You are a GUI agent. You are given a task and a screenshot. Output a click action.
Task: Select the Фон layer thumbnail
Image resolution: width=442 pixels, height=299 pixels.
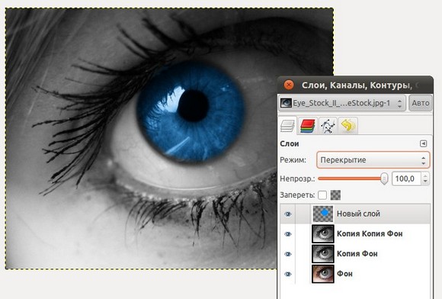click(x=323, y=274)
